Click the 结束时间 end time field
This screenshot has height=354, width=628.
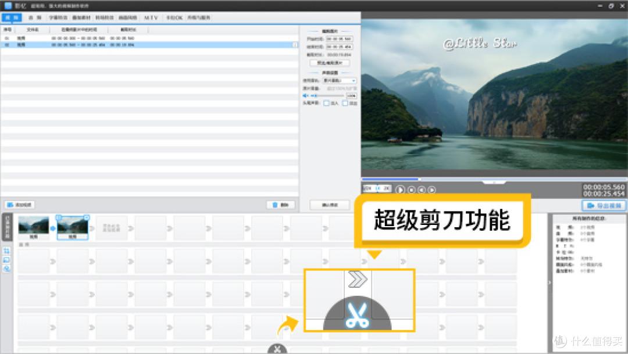(339, 47)
